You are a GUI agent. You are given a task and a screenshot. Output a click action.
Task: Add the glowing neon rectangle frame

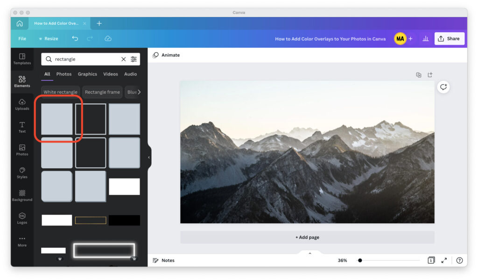click(104, 251)
